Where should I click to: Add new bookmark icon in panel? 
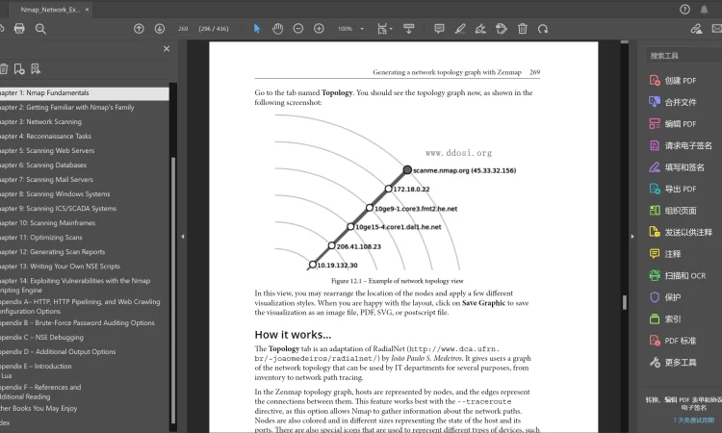pyautogui.click(x=19, y=69)
